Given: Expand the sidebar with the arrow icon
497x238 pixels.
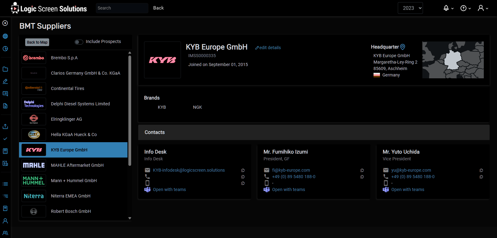Looking at the screenshot, I should (5, 23).
